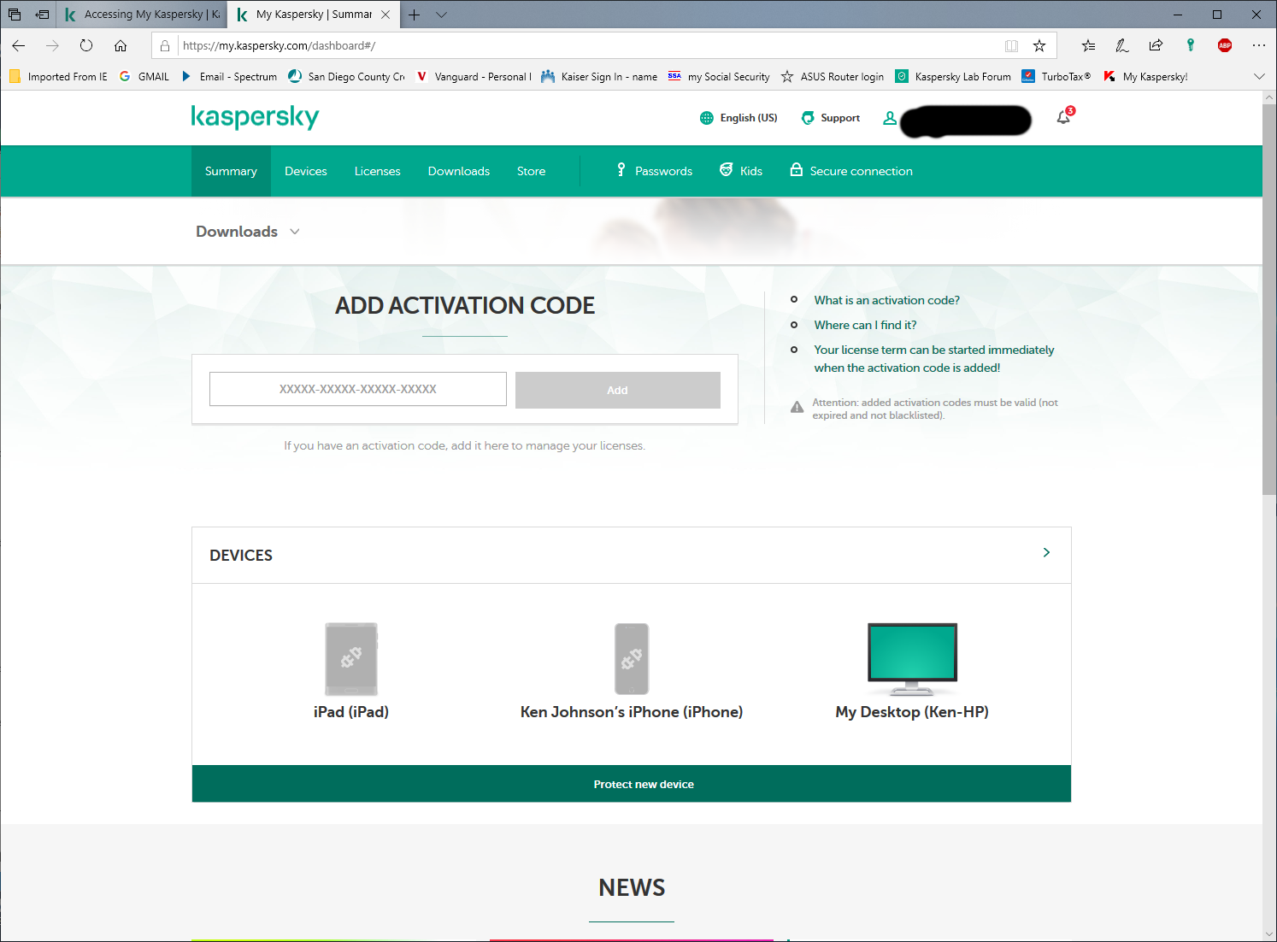Click the Secure connection lock icon
The height and width of the screenshot is (942, 1277).
point(797,170)
